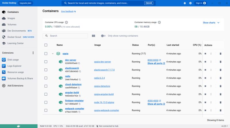Open more actions for webpack-compiler
230x128 pixels.
point(211,110)
